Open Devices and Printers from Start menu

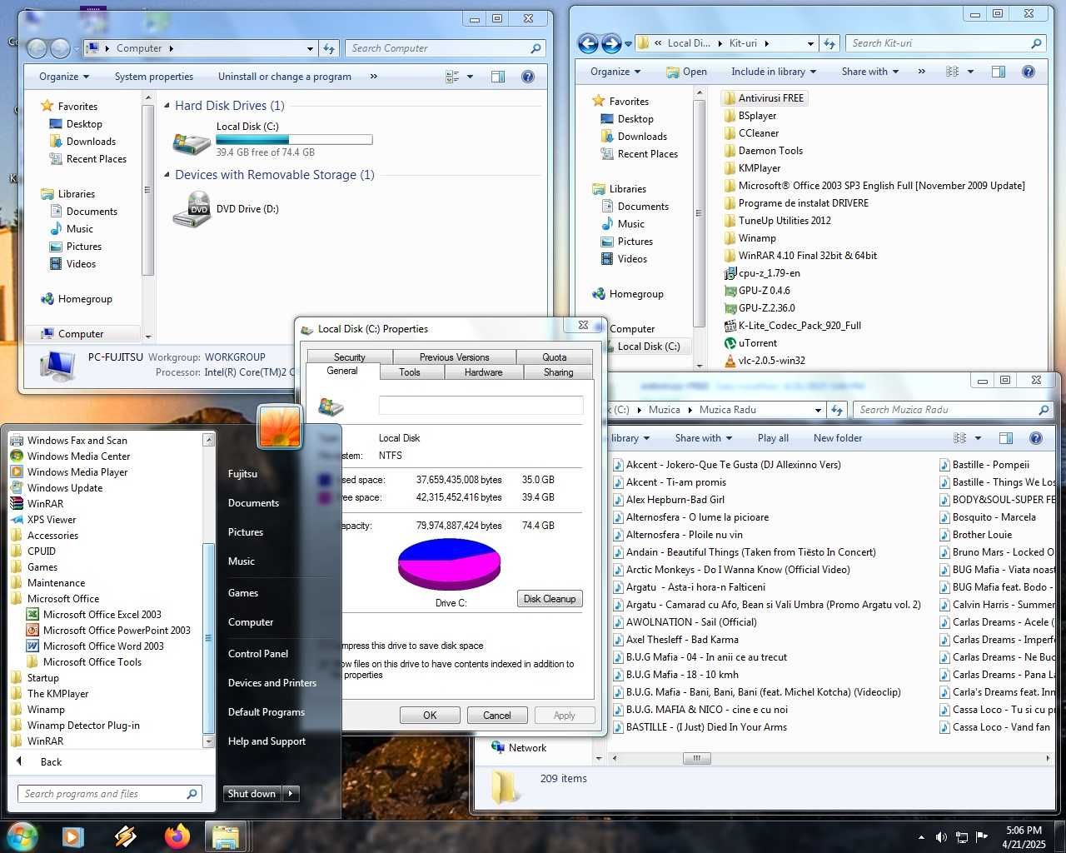272,683
